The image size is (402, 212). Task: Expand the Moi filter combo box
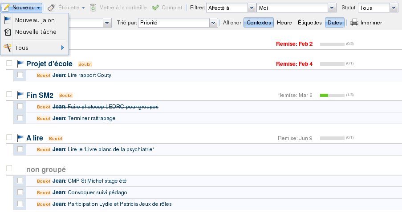(x=331, y=8)
